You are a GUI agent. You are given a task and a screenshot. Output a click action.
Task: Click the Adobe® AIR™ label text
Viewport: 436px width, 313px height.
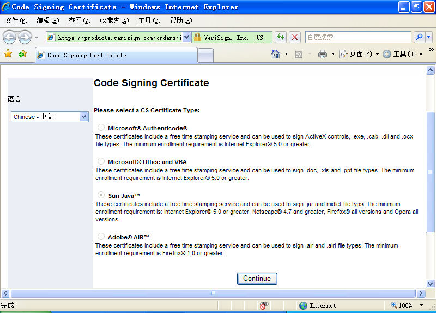point(129,237)
